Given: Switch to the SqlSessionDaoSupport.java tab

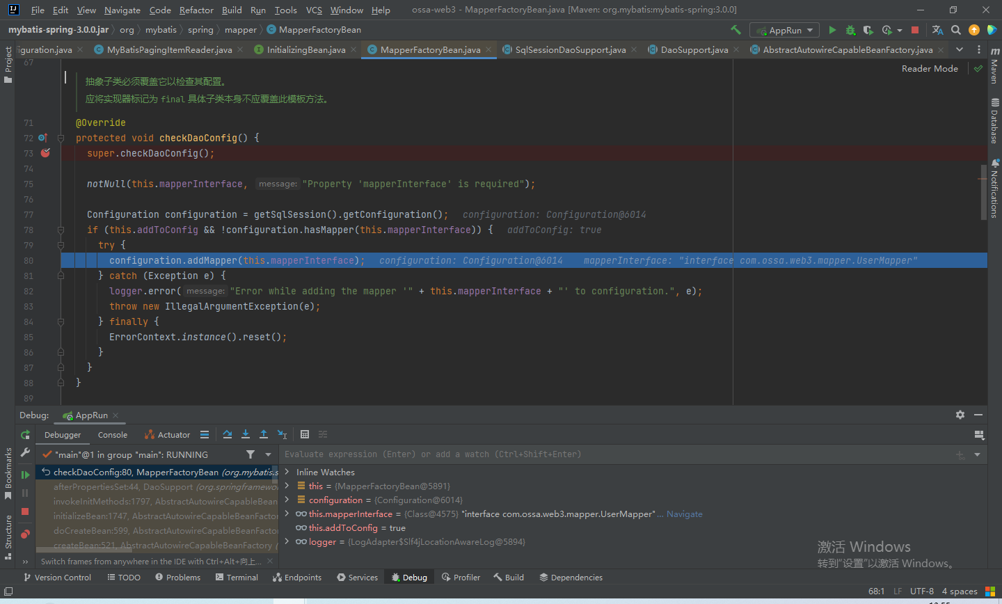Looking at the screenshot, I should 571,49.
